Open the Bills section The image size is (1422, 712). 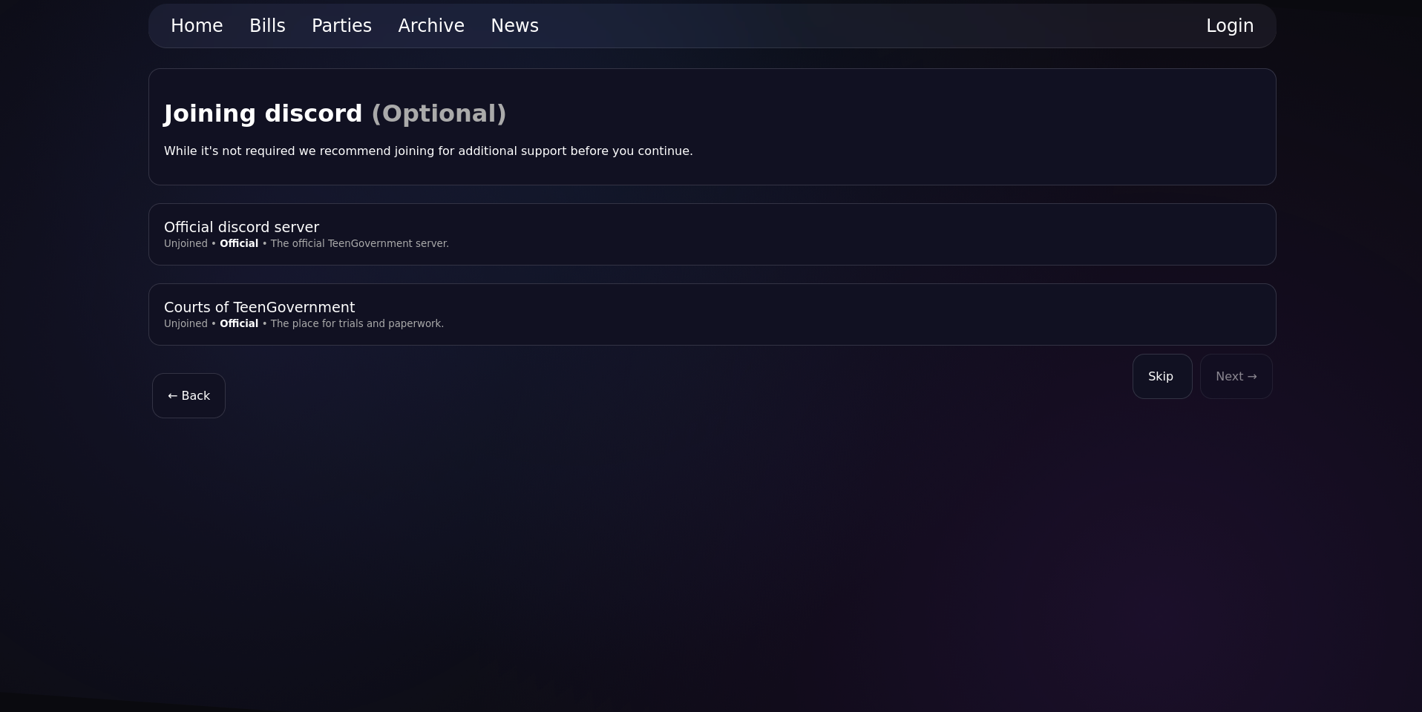[x=267, y=26]
